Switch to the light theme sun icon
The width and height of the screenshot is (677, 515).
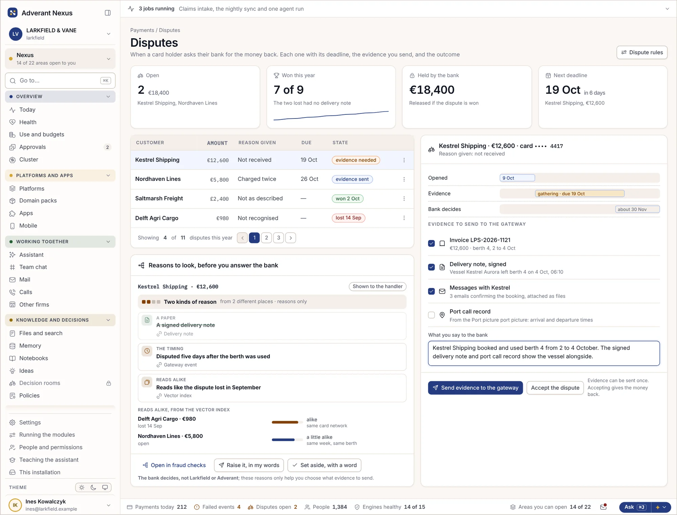82,488
